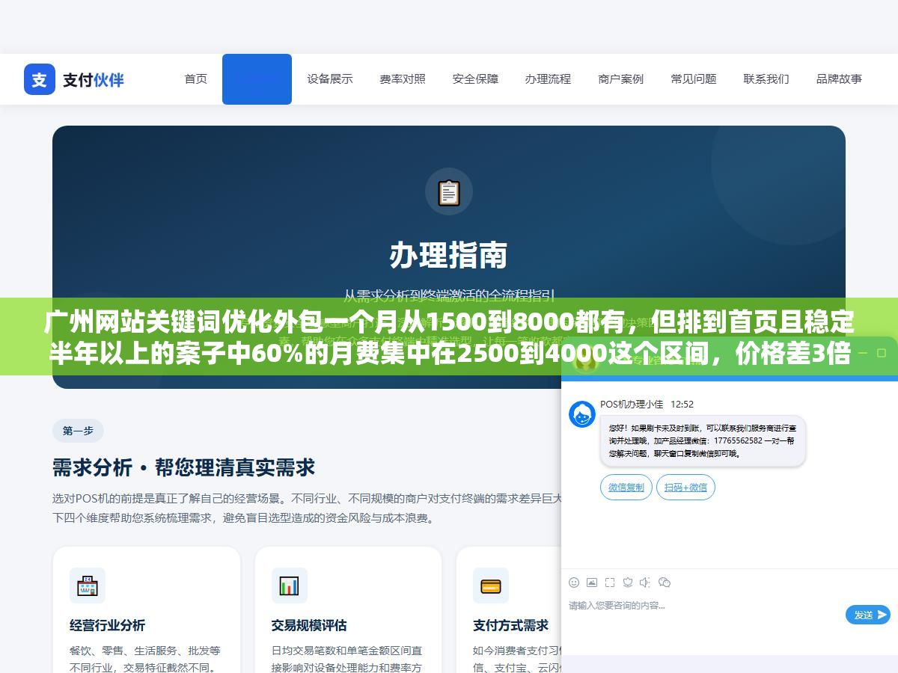
Task: Go to 联系我们 page
Action: [x=766, y=79]
